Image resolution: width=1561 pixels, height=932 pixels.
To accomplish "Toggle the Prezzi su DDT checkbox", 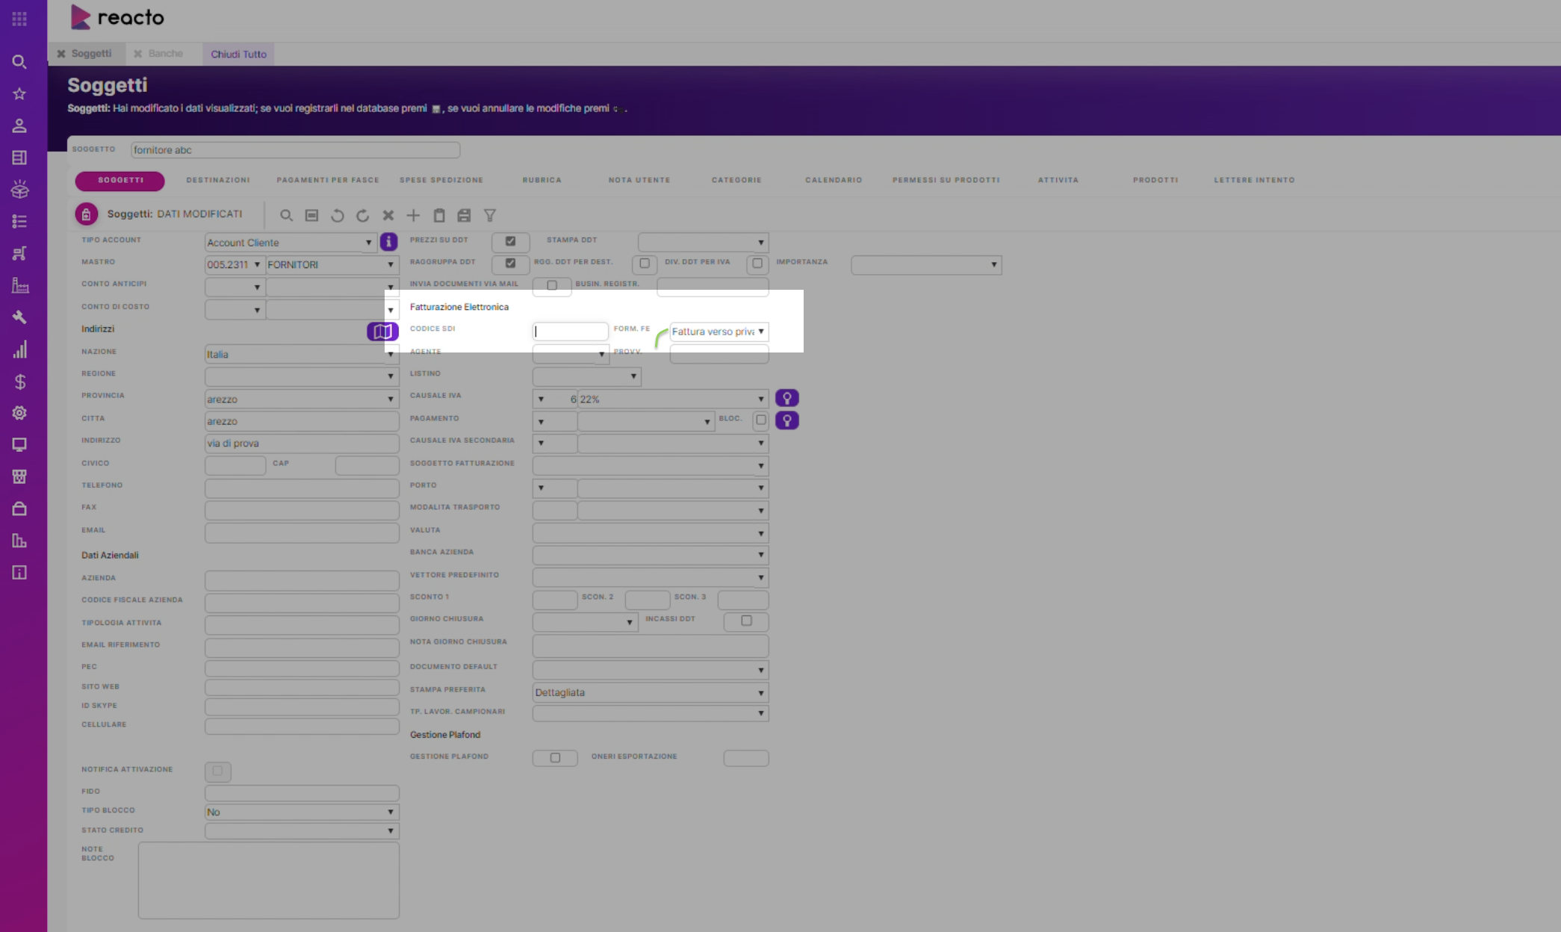I will click(510, 241).
